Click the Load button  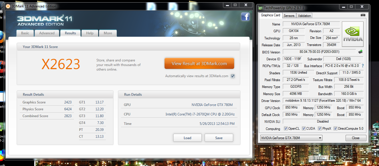(x=188, y=138)
